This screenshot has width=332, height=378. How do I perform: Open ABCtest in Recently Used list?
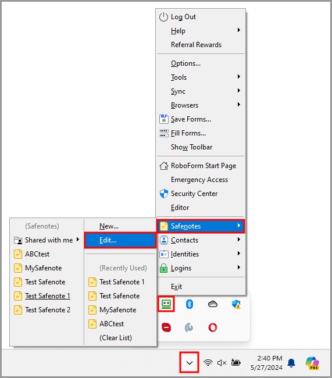(x=120, y=324)
